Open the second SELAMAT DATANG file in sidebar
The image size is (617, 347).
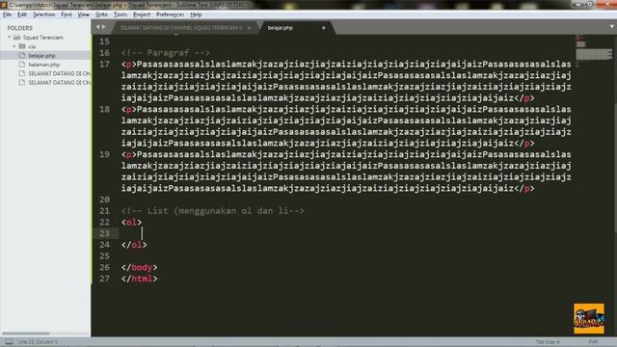[59, 83]
